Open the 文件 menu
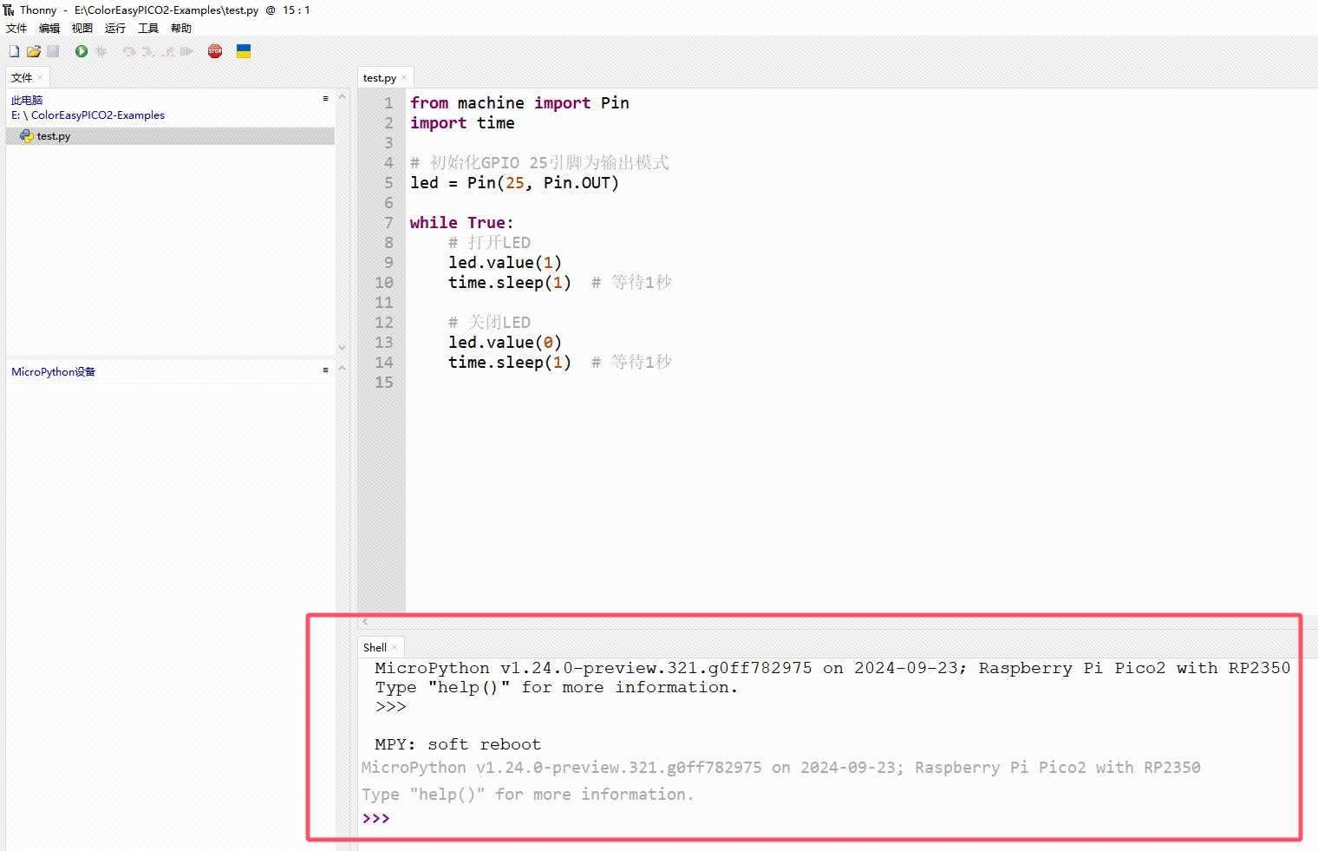The width and height of the screenshot is (1318, 851). [16, 29]
